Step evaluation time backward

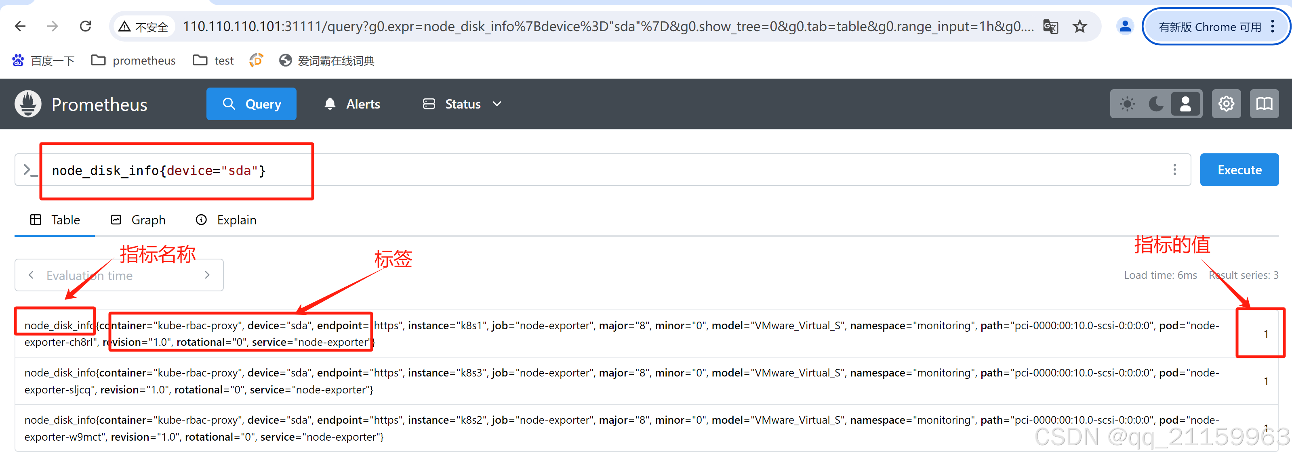click(31, 275)
